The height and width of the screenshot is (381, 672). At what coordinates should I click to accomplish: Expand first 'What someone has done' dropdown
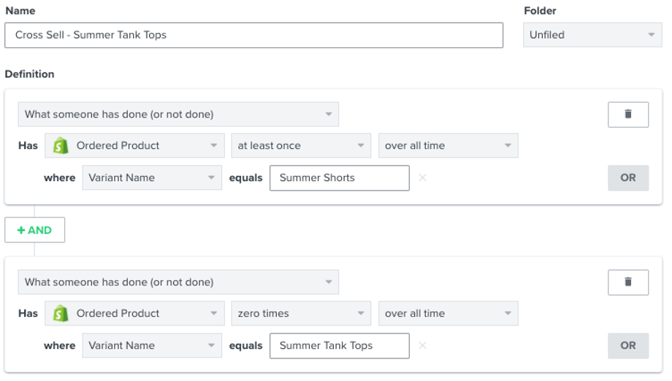177,115
